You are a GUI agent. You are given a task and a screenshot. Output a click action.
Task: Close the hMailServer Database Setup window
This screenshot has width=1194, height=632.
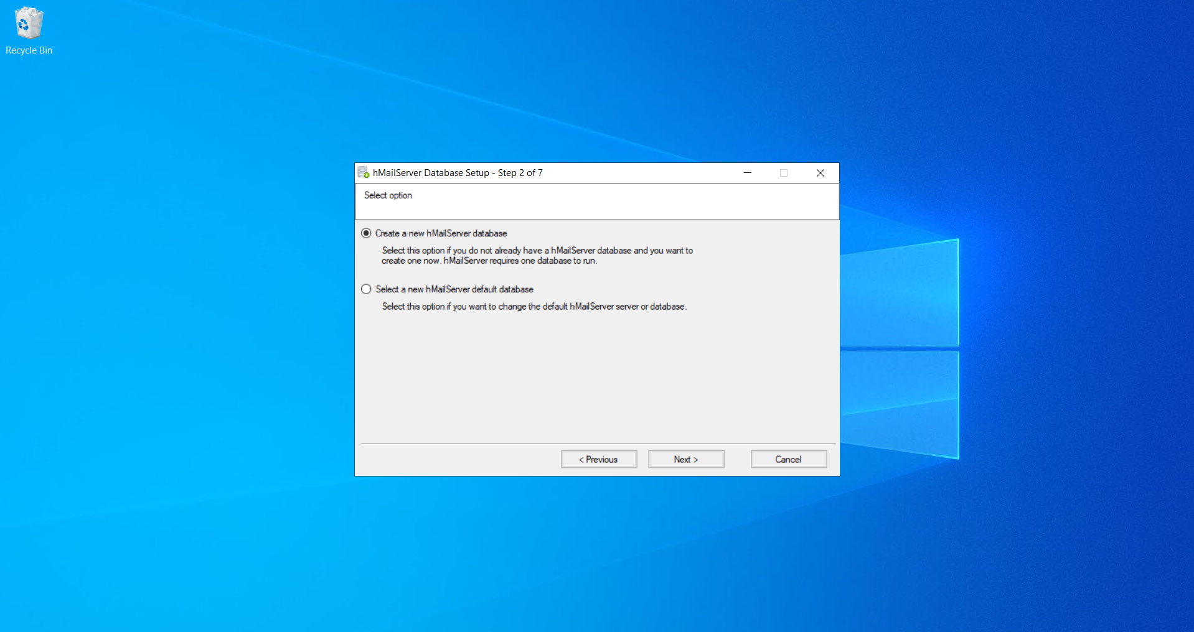click(x=820, y=173)
